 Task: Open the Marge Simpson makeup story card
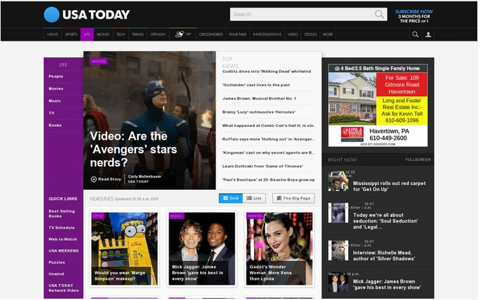[125, 249]
